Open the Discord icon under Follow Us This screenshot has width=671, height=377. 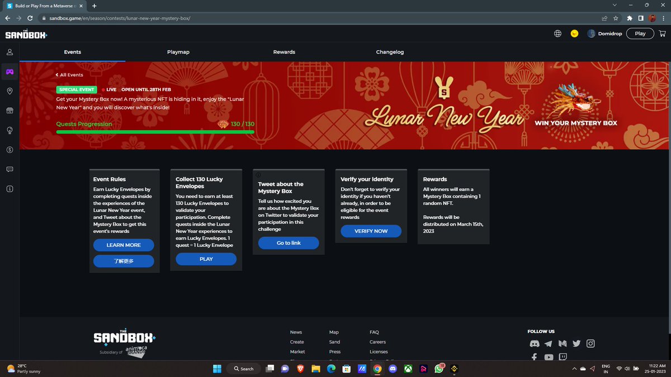tap(534, 344)
